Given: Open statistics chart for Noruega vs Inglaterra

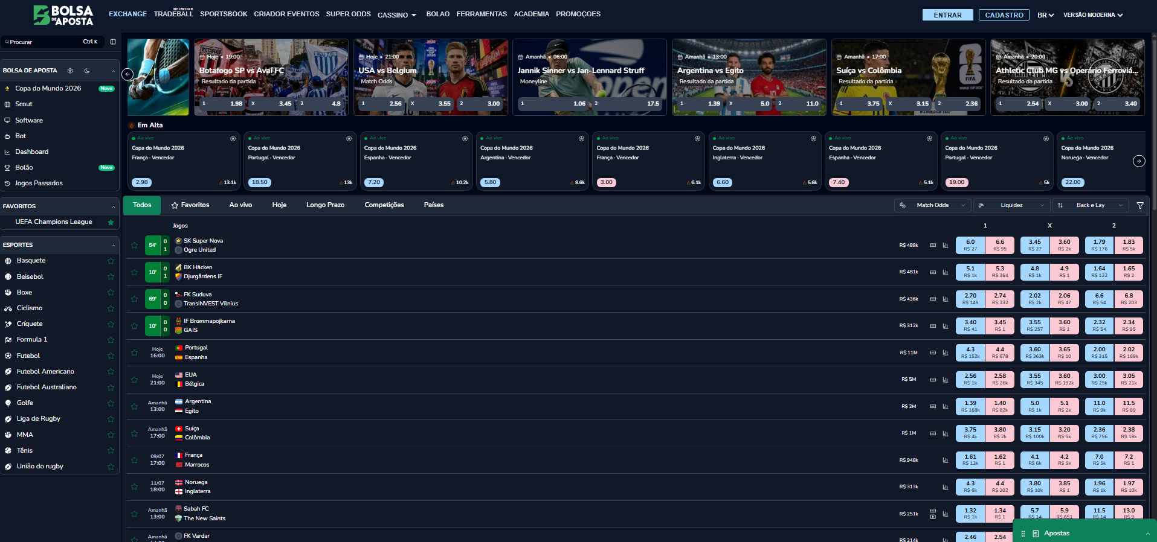Looking at the screenshot, I should 945,486.
